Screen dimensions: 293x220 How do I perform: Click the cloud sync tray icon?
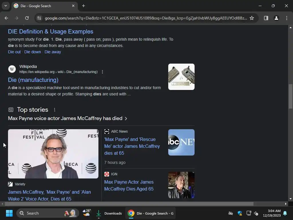tap(231, 213)
